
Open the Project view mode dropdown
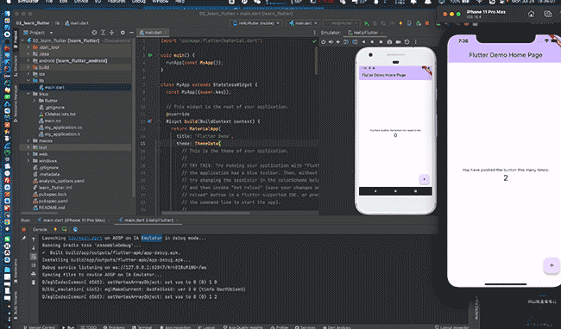pyautogui.click(x=38, y=33)
